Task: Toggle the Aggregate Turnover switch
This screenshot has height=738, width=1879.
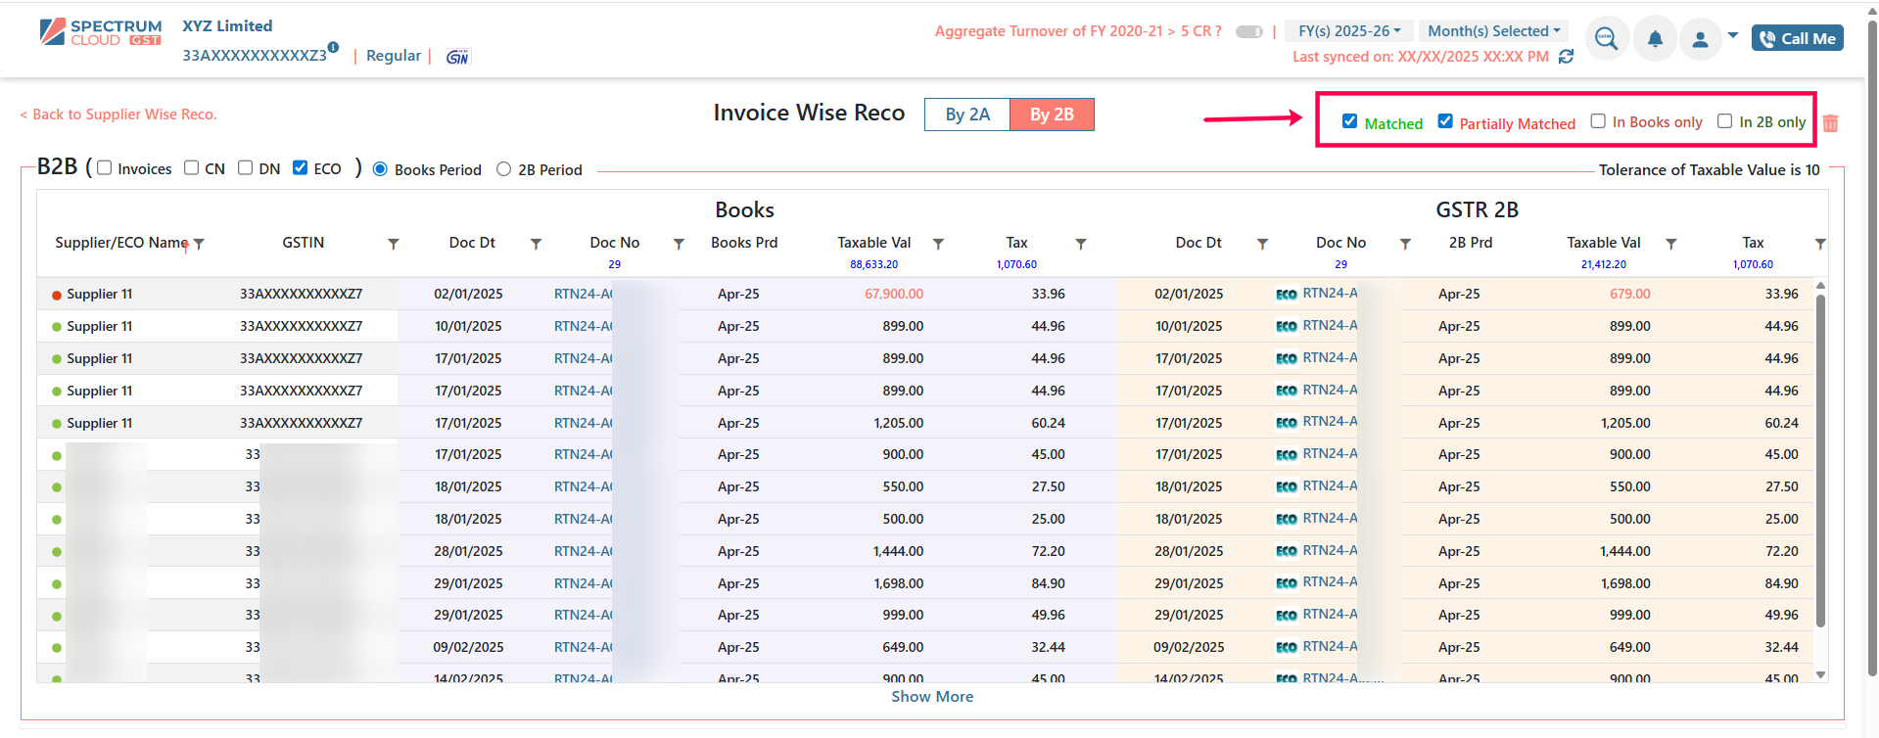Action: tap(1248, 31)
